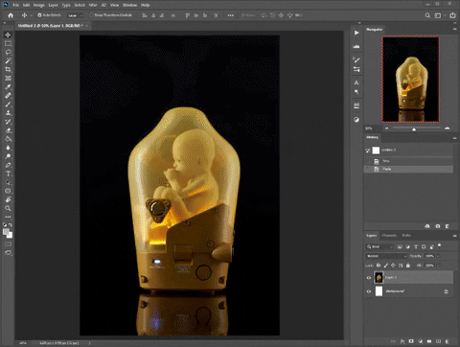Screen dimensions: 460x347
Task: Click the Play actions panel icon
Action: pyautogui.click(x=356, y=33)
